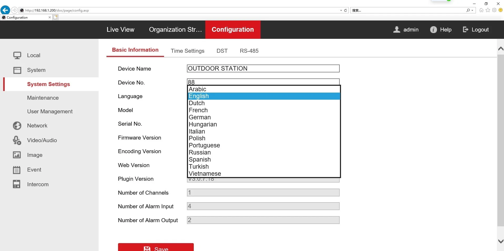Select Vietnamese in the language list
Image resolution: width=504 pixels, height=251 pixels.
click(264, 174)
